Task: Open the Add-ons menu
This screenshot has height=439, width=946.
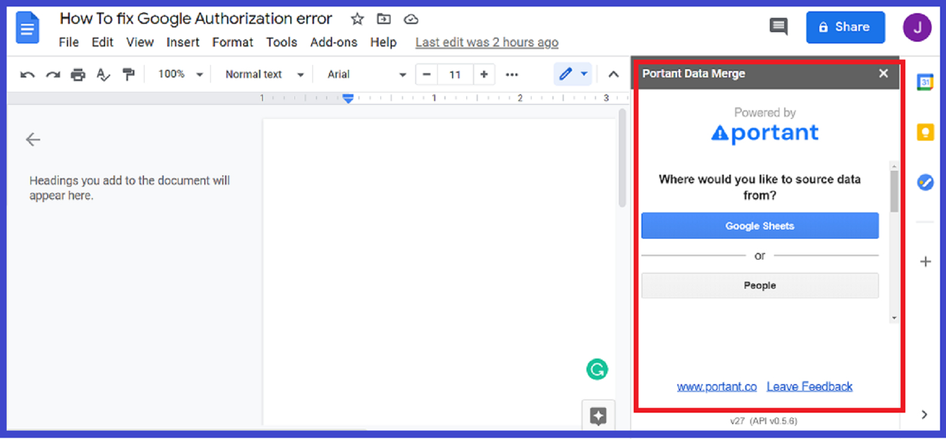Action: pyautogui.click(x=333, y=42)
